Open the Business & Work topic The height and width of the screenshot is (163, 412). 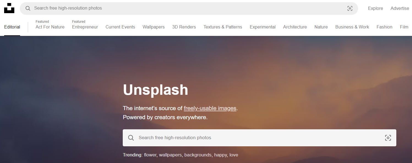point(352,27)
